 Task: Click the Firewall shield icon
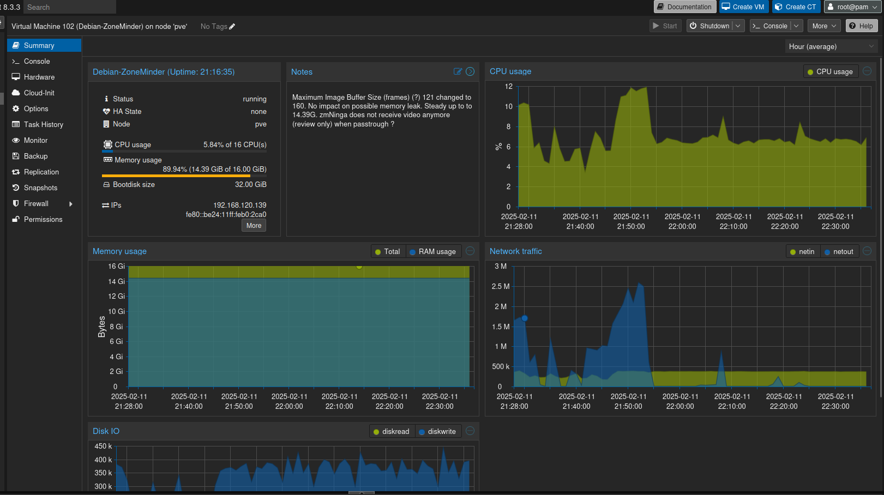click(x=16, y=203)
